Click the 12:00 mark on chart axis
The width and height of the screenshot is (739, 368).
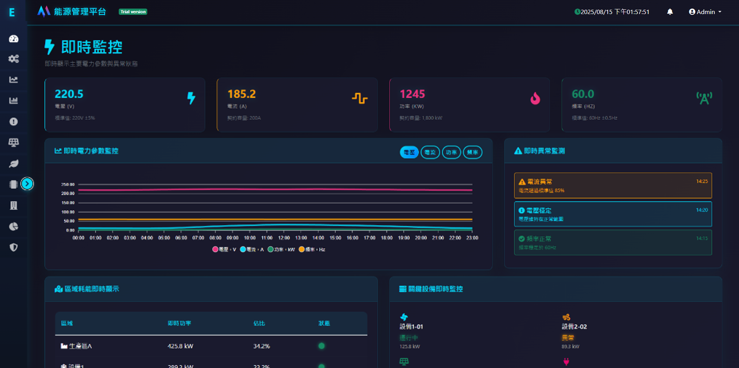point(284,238)
